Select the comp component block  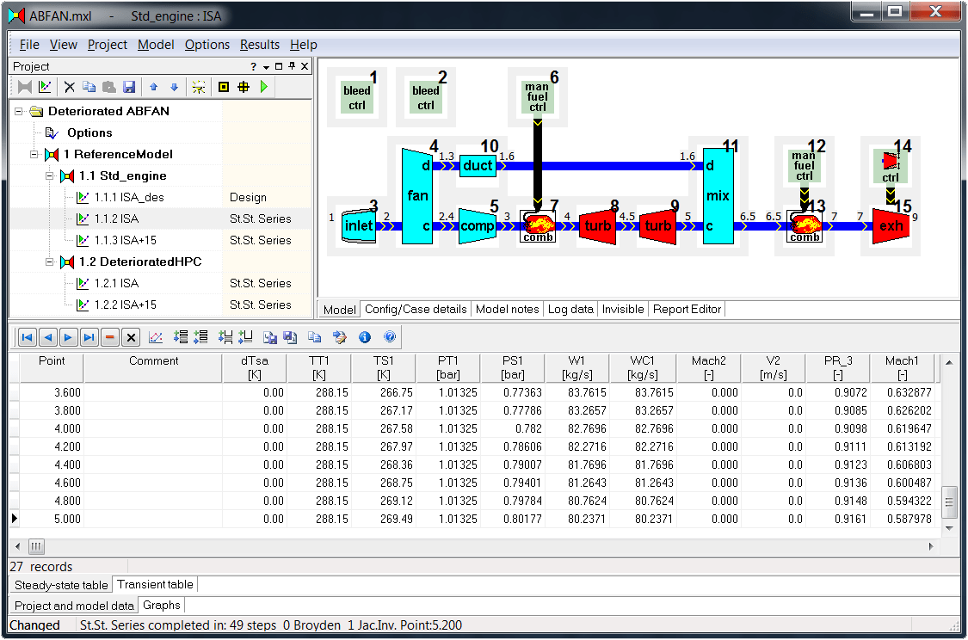(478, 226)
